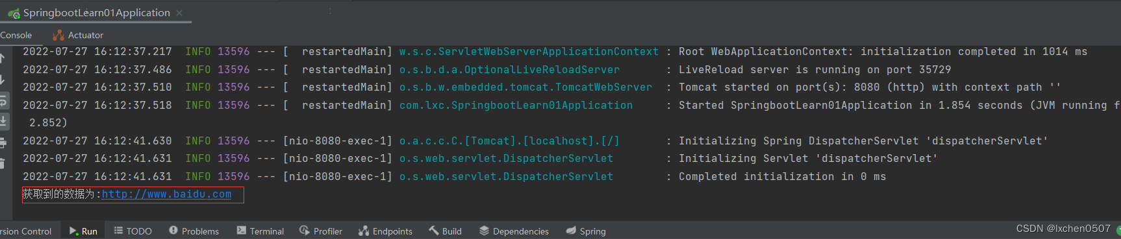
Task: Open the SpringbootLearn01Application run tab
Action: [96, 13]
